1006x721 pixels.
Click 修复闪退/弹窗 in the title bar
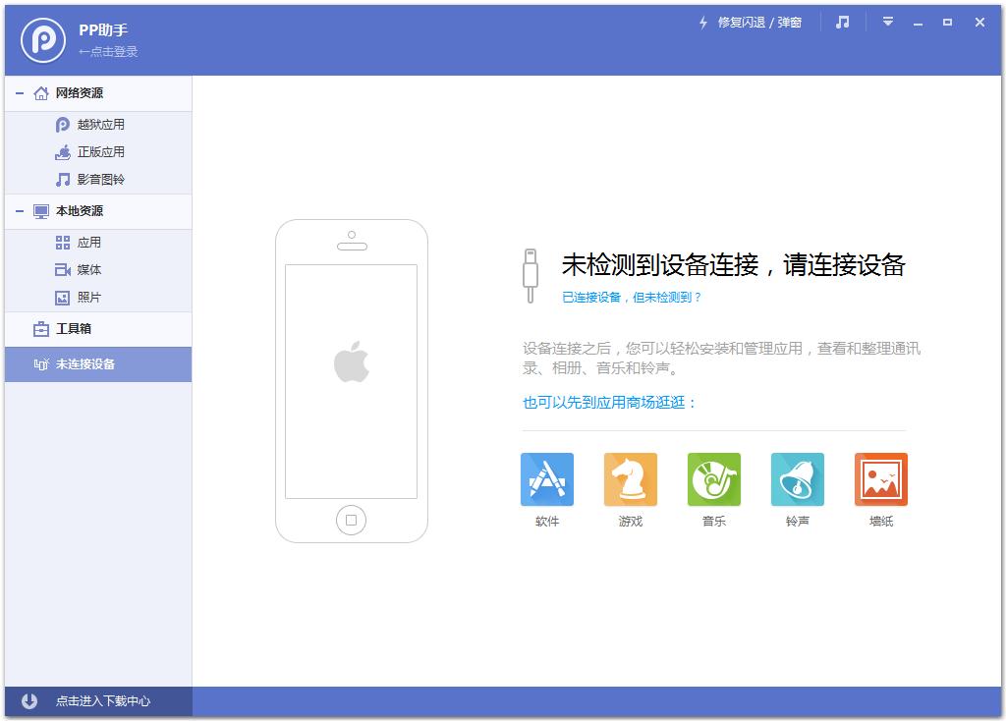pos(754,22)
